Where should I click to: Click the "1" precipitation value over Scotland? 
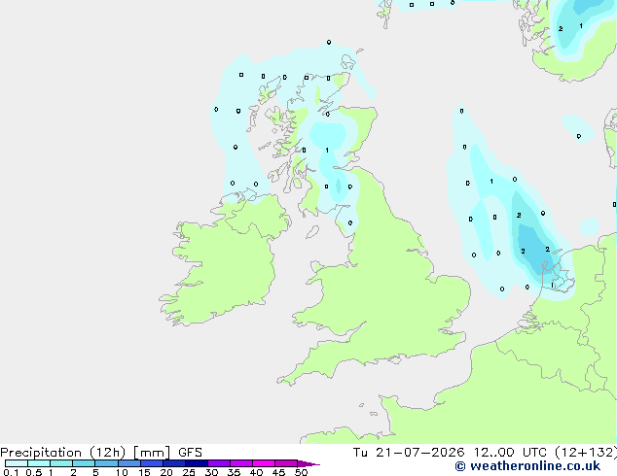click(327, 150)
